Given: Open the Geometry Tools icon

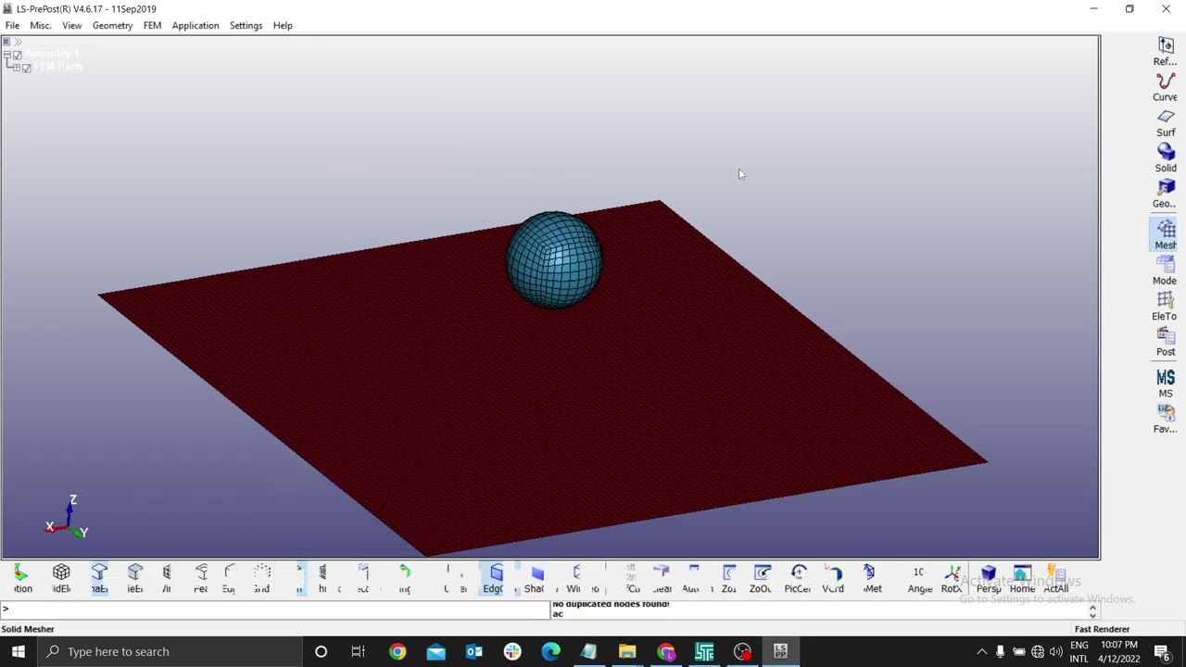Looking at the screenshot, I should 1166,194.
